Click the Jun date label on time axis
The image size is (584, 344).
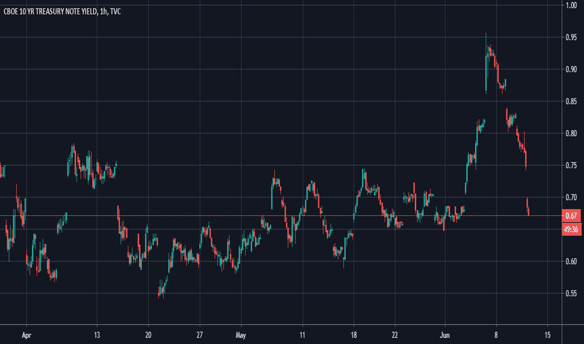[445, 335]
